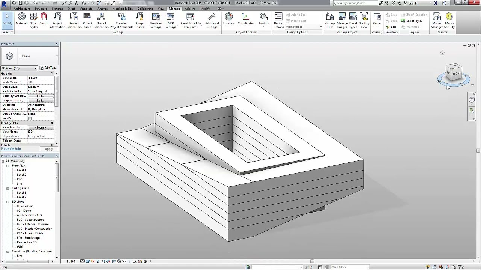The image size is (481, 270).
Task: Launch the Macro Manager
Action: click(x=437, y=21)
